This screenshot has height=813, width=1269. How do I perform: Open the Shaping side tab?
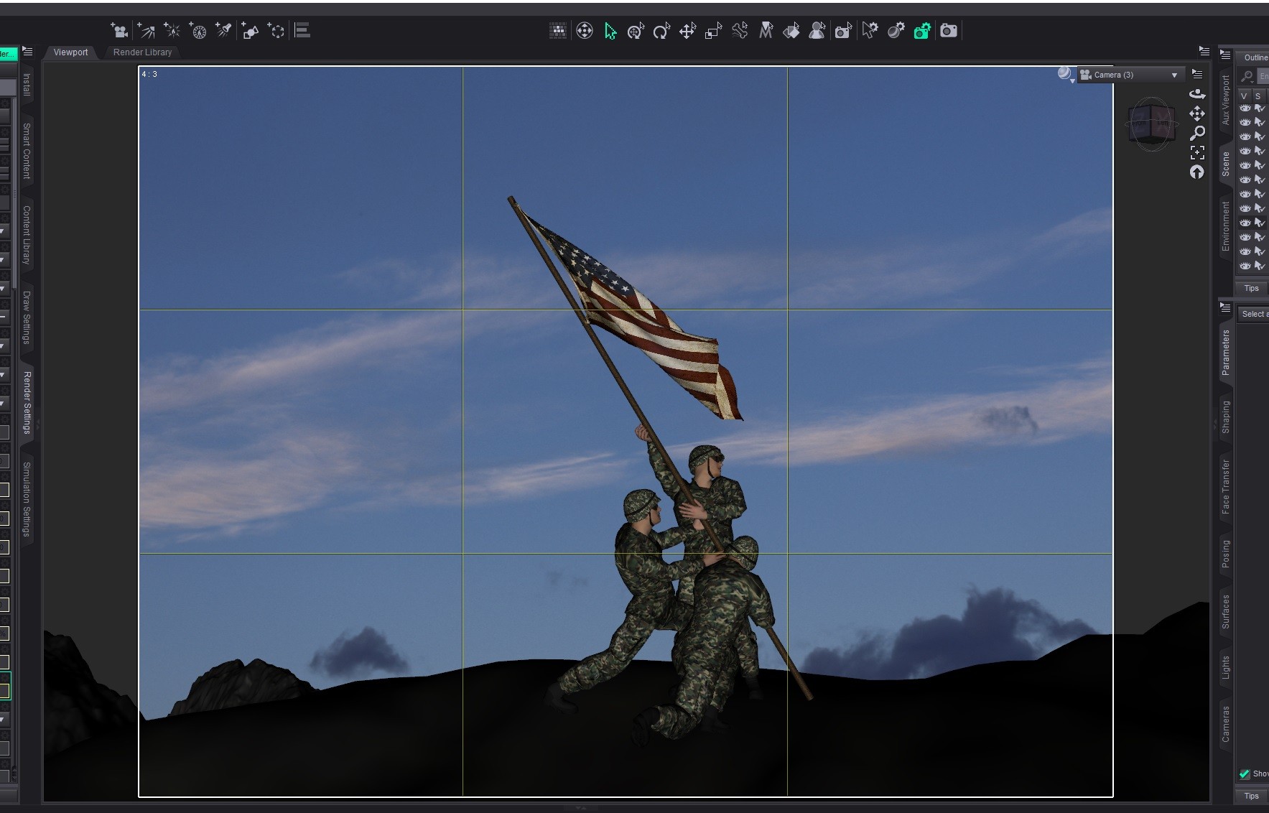pyautogui.click(x=1225, y=417)
